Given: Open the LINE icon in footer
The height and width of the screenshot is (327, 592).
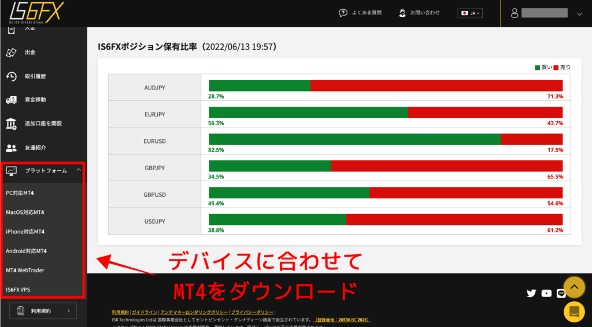Looking at the screenshot, I should (x=561, y=293).
